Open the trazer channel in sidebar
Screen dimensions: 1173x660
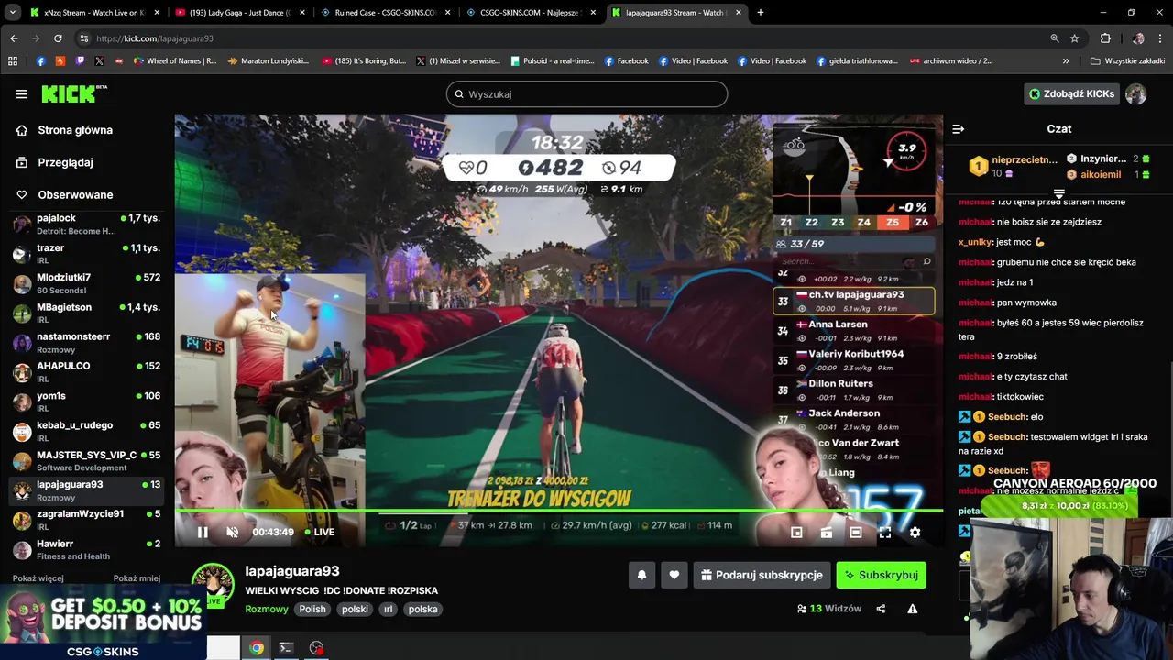click(87, 254)
